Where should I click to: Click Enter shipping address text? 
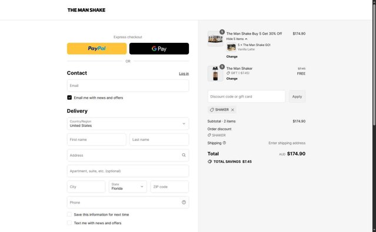(287, 143)
